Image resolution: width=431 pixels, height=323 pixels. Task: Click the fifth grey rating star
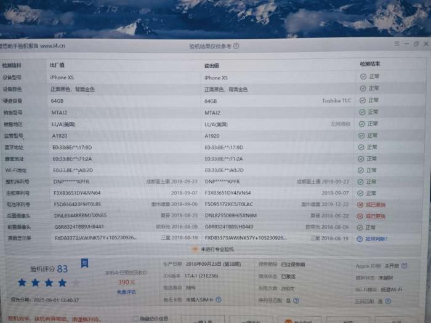point(76,282)
